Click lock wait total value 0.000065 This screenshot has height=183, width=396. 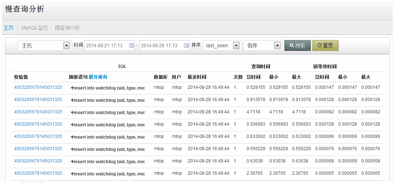tap(325, 173)
